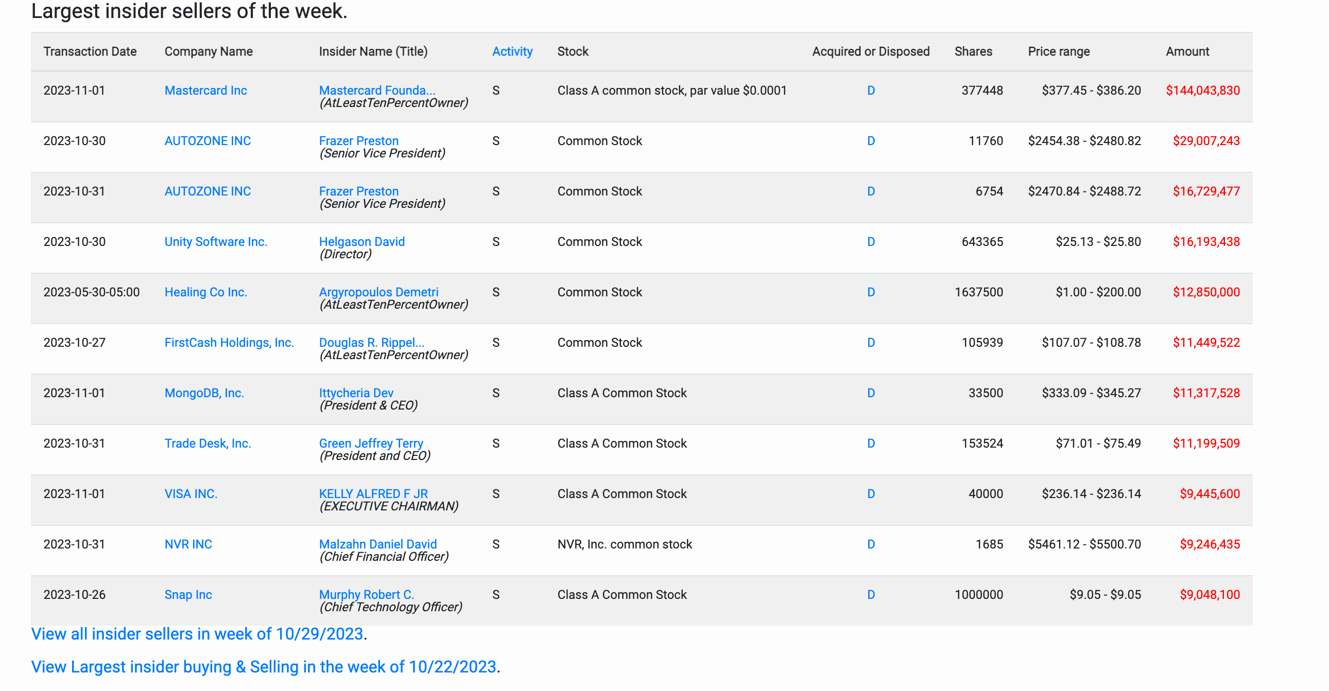Click the D link in Mastercard row

(871, 90)
